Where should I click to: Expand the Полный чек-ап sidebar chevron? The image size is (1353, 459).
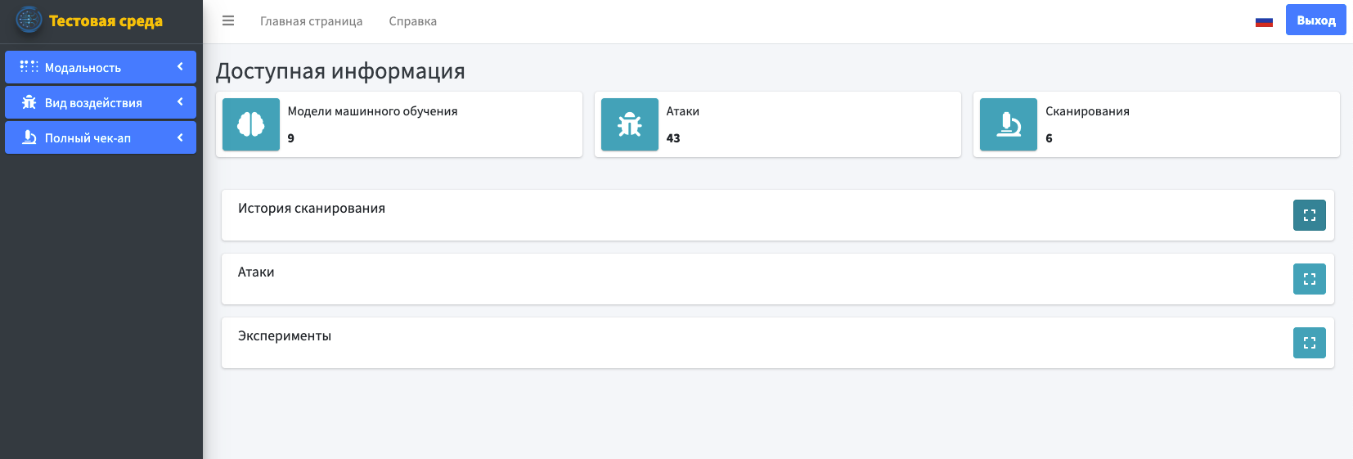(180, 137)
